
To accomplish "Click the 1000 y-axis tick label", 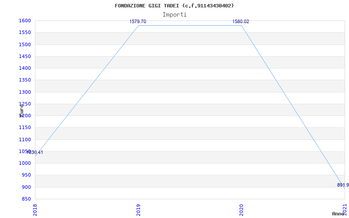I will pyautogui.click(x=24, y=163).
